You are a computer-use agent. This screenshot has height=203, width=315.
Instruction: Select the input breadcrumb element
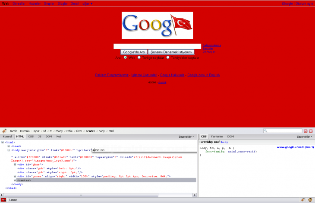pyautogui.click(x=36, y=131)
